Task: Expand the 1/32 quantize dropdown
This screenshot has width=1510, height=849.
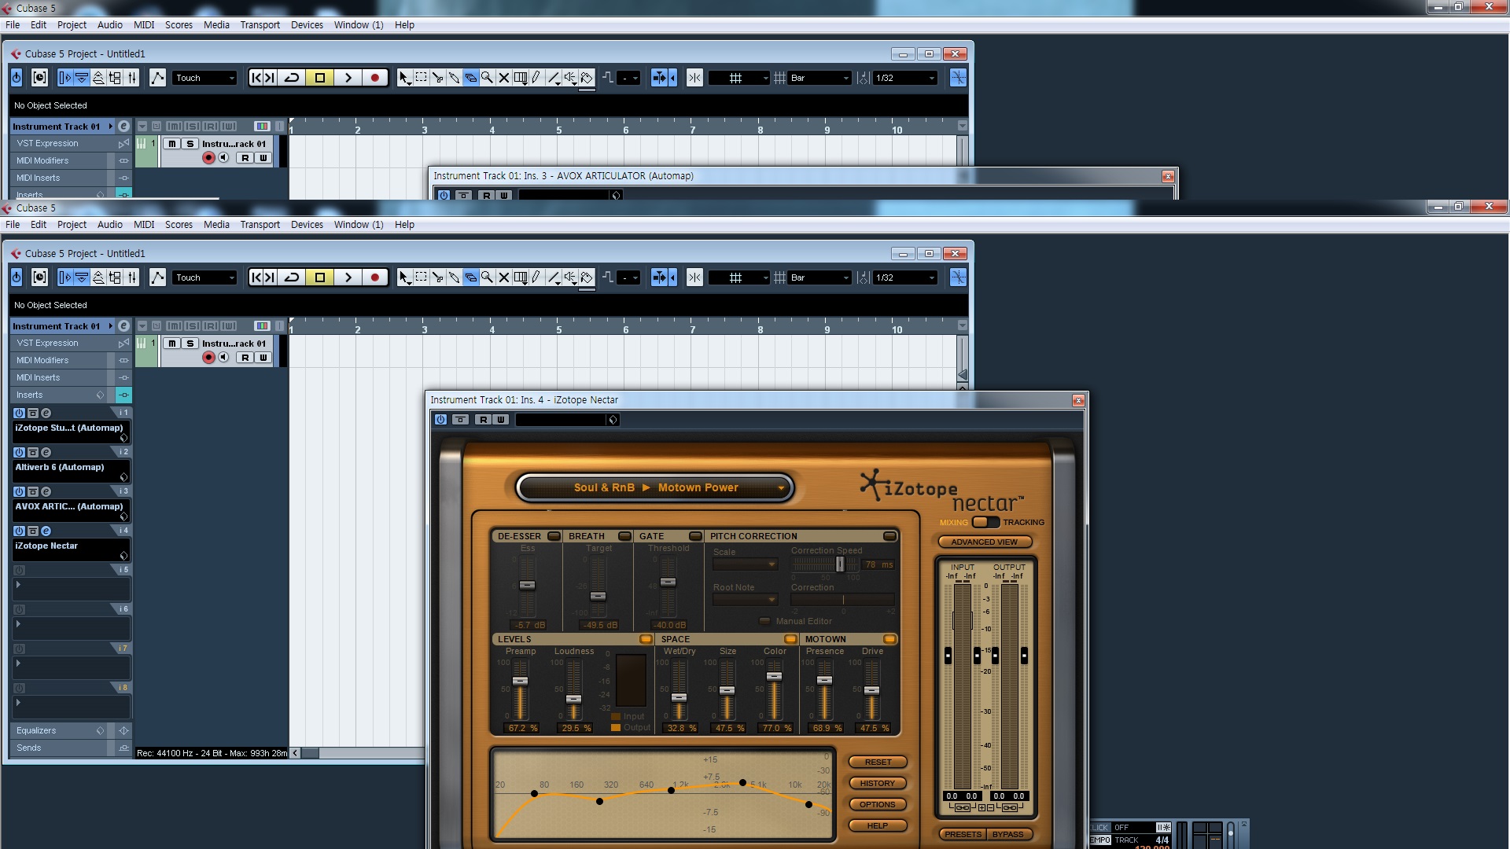Action: [931, 277]
